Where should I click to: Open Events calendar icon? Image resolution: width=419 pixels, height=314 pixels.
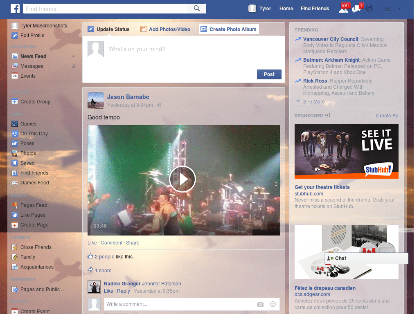[x=15, y=76]
